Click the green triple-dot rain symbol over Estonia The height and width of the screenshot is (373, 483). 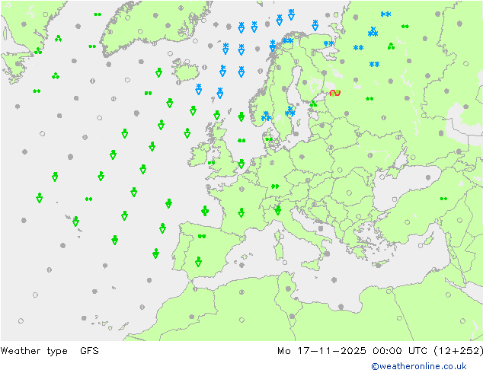[313, 104]
